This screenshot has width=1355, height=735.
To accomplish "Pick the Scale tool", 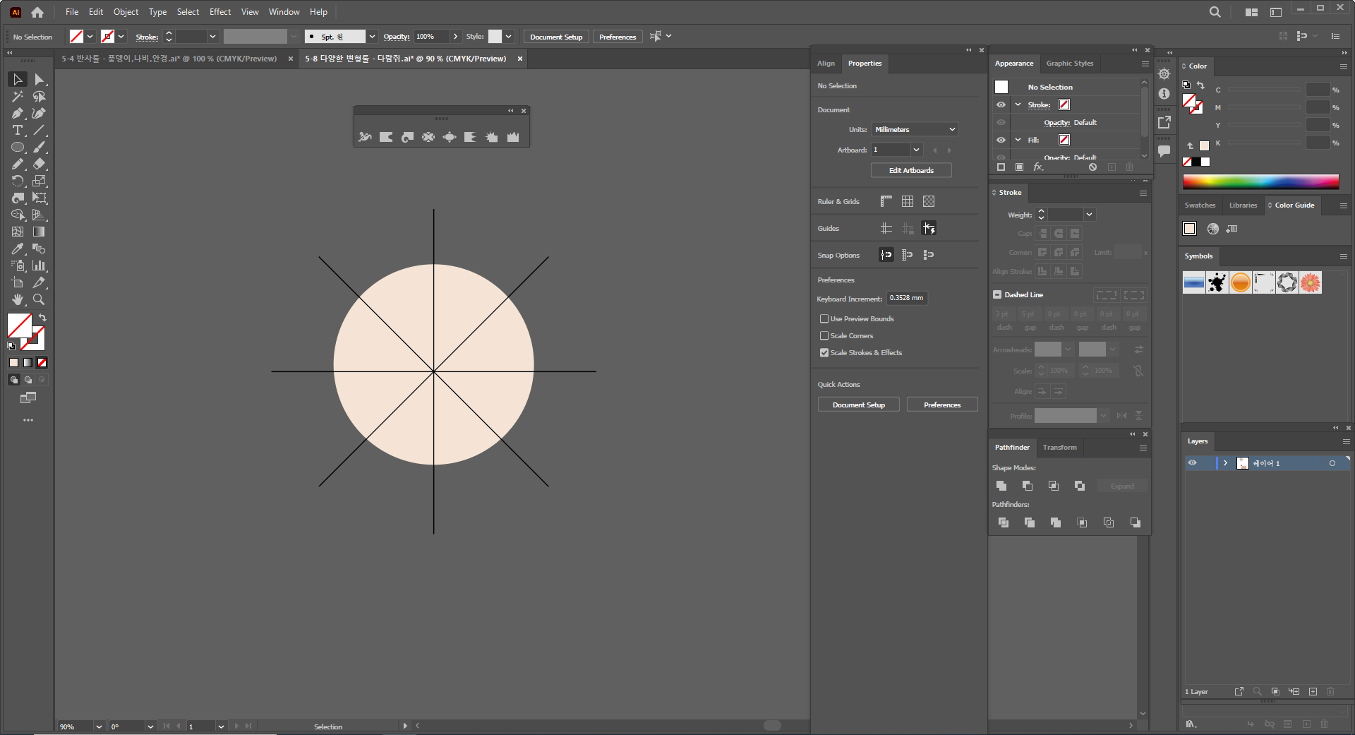I will [x=39, y=181].
